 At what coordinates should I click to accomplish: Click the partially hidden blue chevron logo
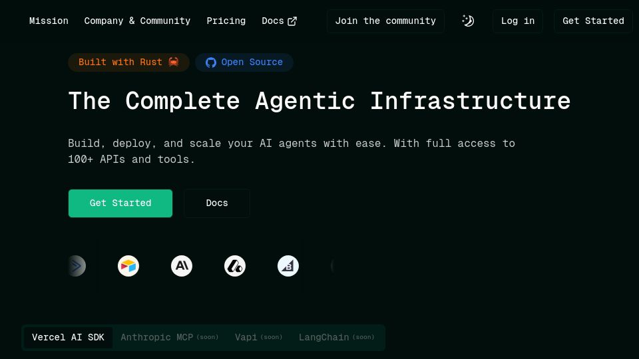point(77,266)
